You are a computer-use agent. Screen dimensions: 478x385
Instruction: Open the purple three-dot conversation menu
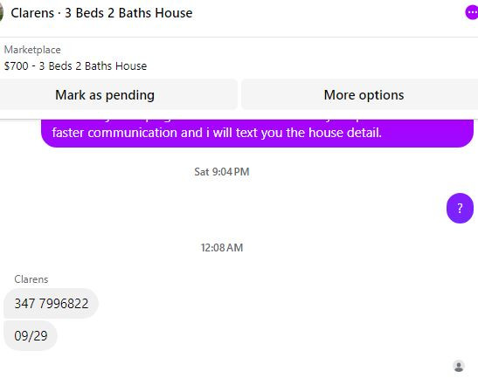point(472,12)
